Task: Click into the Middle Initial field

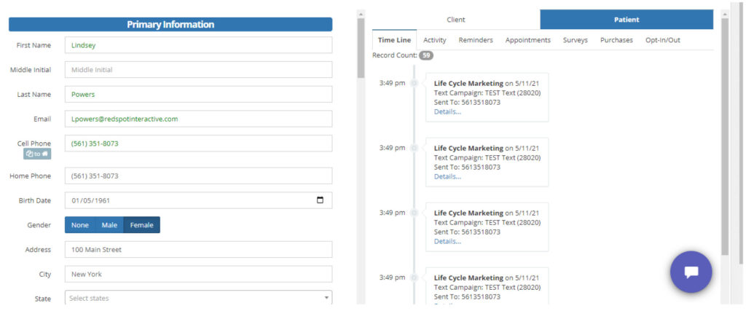Action: tap(198, 70)
